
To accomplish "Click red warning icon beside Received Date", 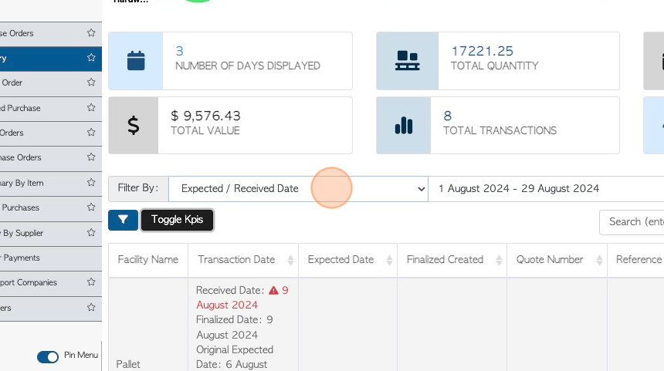I will click(273, 291).
